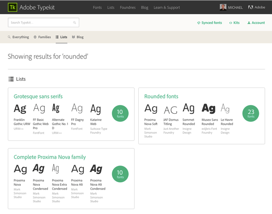Open Rounded fonts list title
This screenshot has height=214, width=272.
click(x=161, y=96)
